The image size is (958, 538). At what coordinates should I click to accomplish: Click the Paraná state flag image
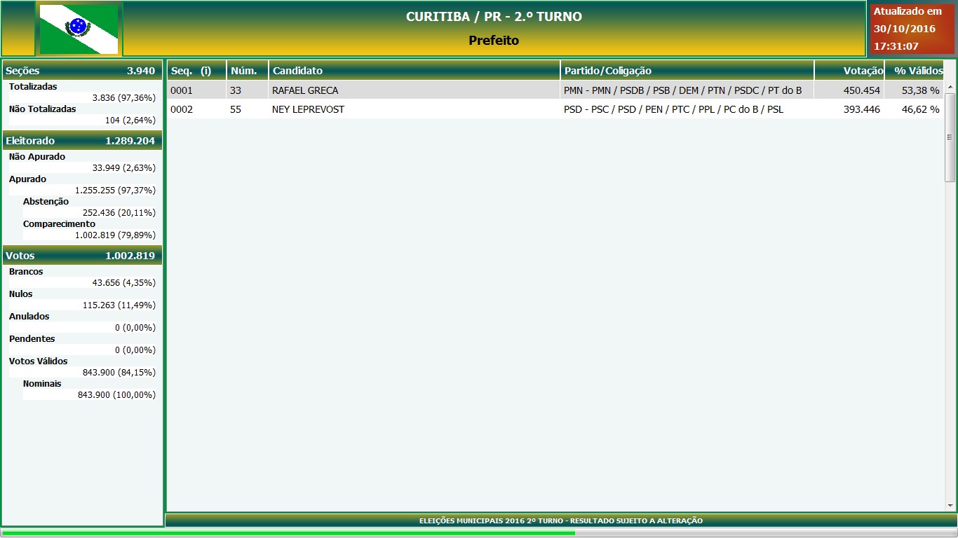pyautogui.click(x=79, y=29)
